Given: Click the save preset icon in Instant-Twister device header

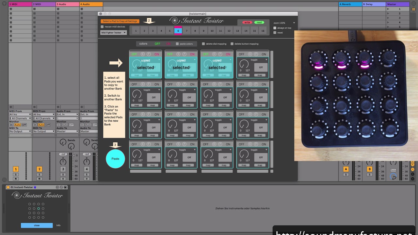Looking at the screenshot, I should point(65,187).
